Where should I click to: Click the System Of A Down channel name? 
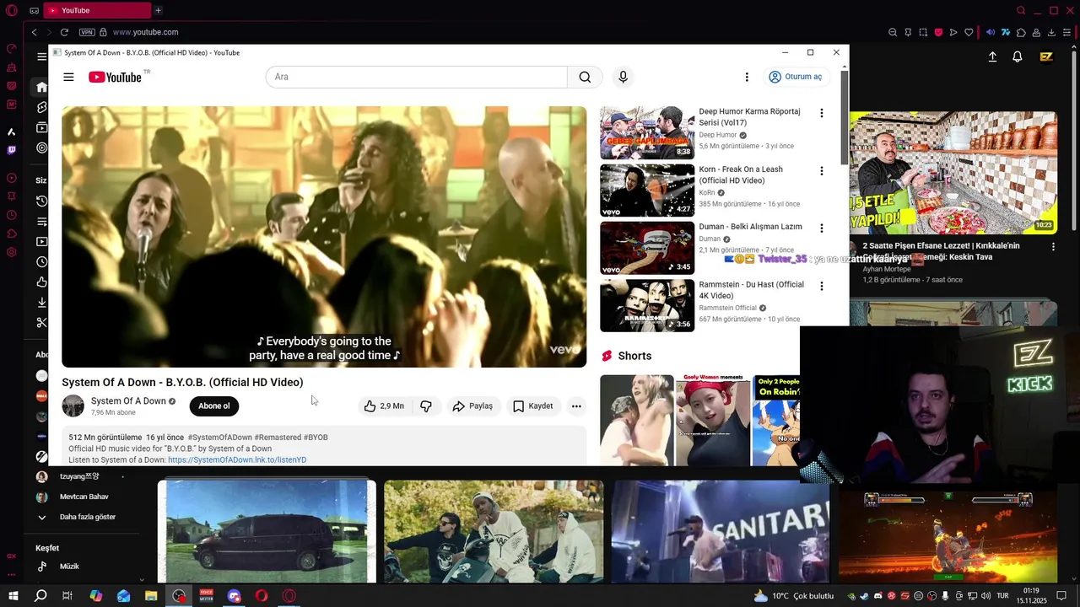(x=128, y=401)
